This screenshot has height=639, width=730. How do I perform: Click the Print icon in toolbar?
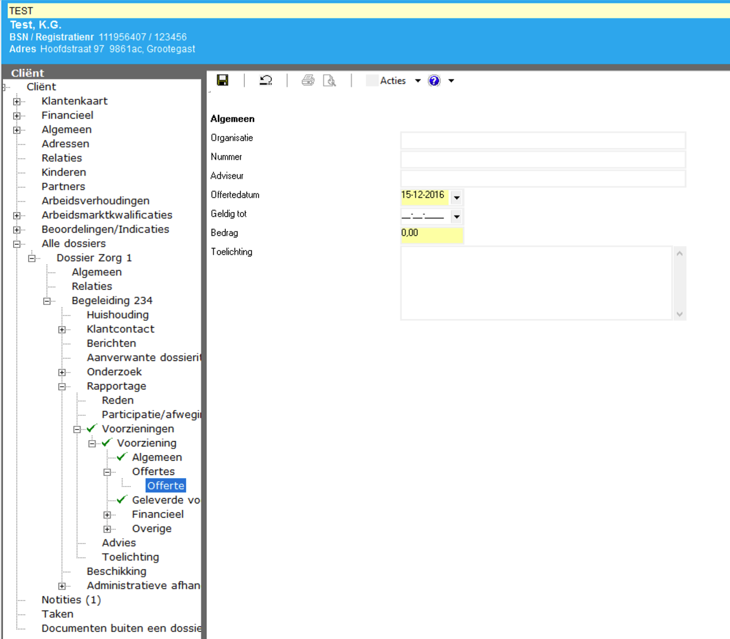pyautogui.click(x=308, y=80)
